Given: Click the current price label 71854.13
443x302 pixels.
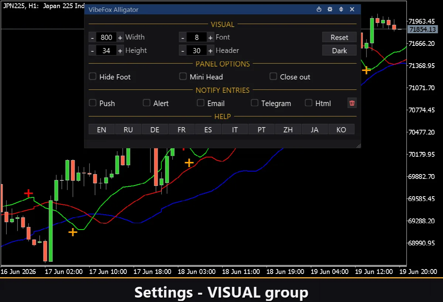Looking at the screenshot, I should (x=423, y=30).
